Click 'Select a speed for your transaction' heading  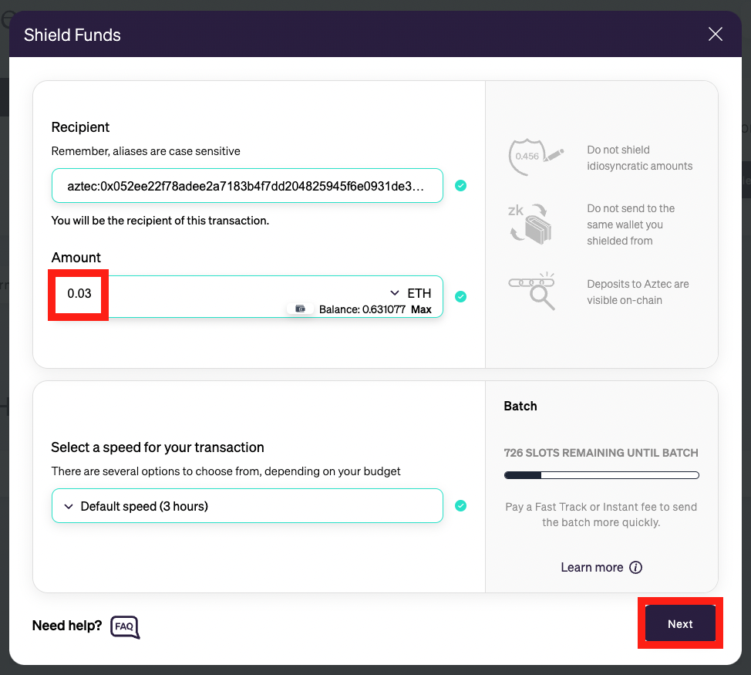point(157,447)
